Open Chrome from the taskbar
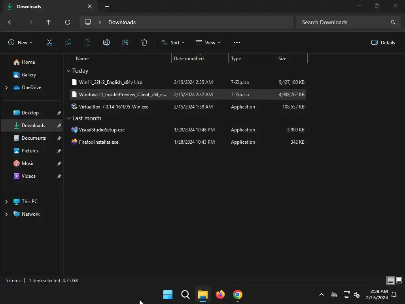The width and height of the screenshot is (405, 304). 238,294
